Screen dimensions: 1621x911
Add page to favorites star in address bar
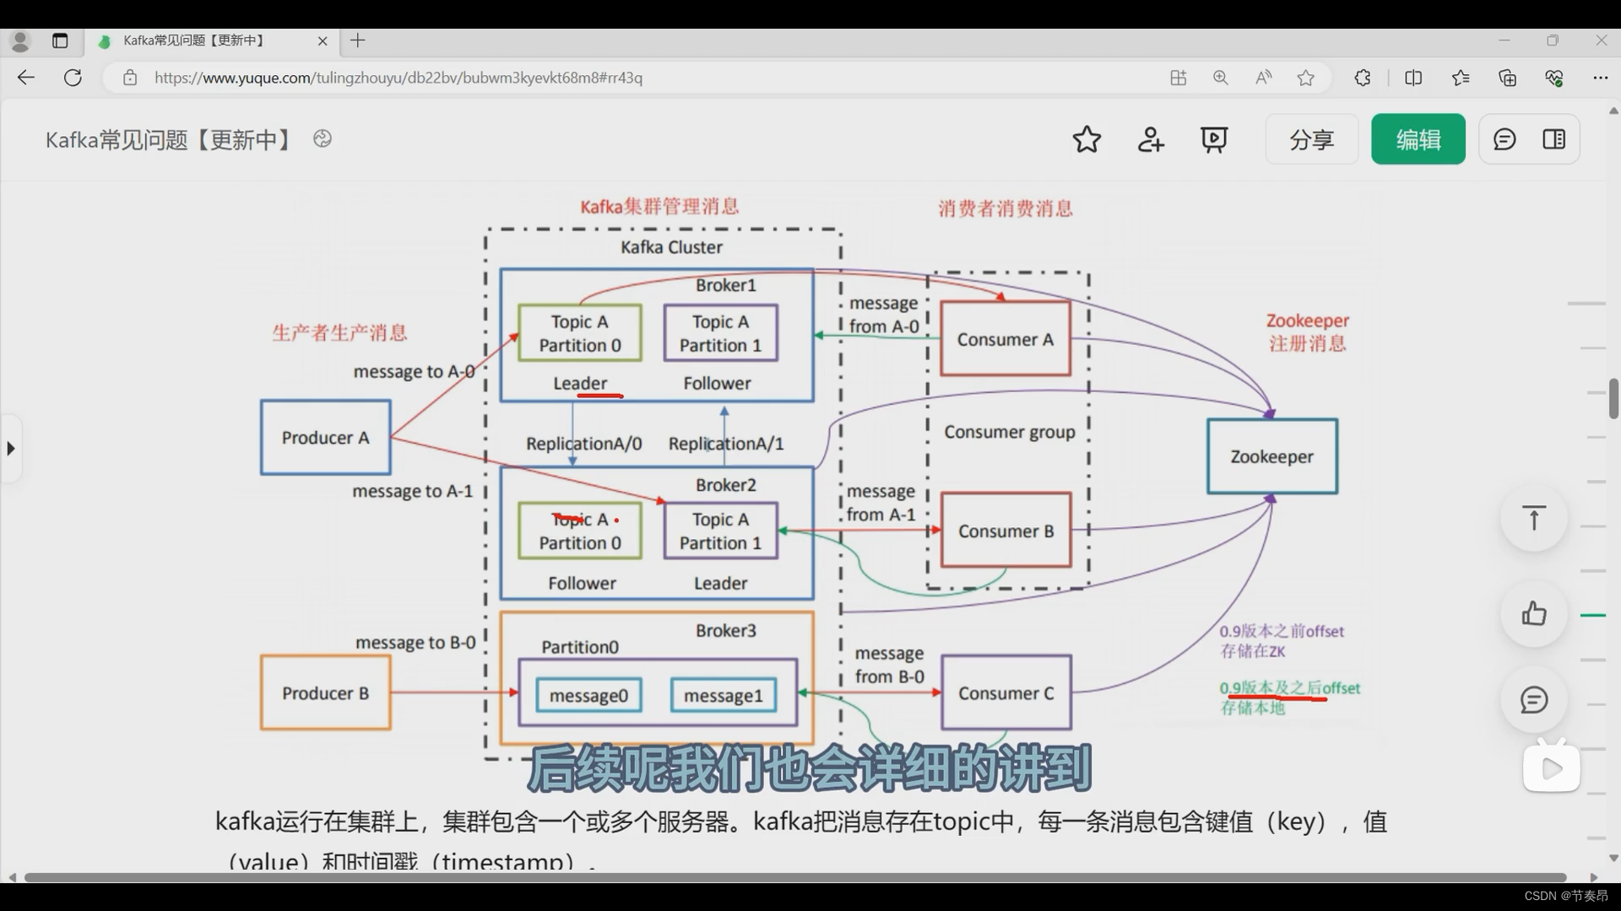tap(1306, 78)
